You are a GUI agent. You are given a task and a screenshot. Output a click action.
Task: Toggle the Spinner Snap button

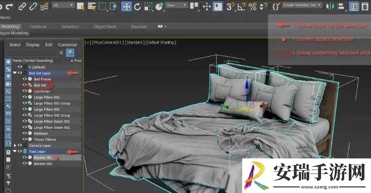263,6
